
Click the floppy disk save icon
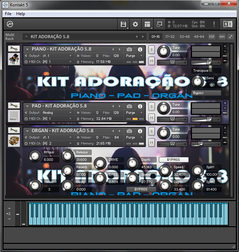[x=123, y=24]
